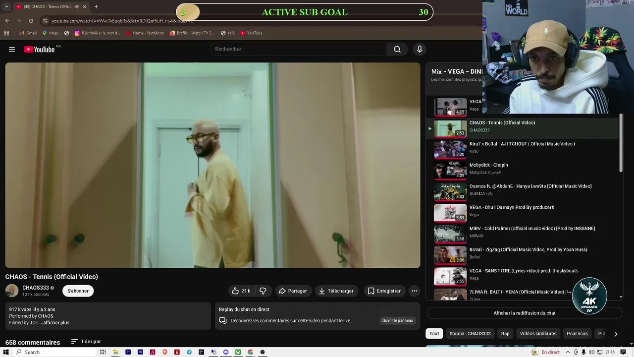Open Task View in taskbar
634x357 pixels.
[103, 352]
